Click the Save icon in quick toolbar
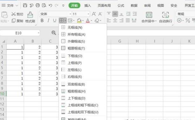The height and width of the screenshot is (120, 195). click(x=25, y=5)
